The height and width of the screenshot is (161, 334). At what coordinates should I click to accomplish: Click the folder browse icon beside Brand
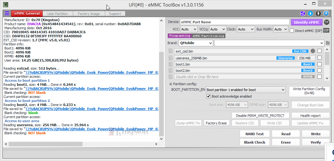pyautogui.click(x=327, y=43)
